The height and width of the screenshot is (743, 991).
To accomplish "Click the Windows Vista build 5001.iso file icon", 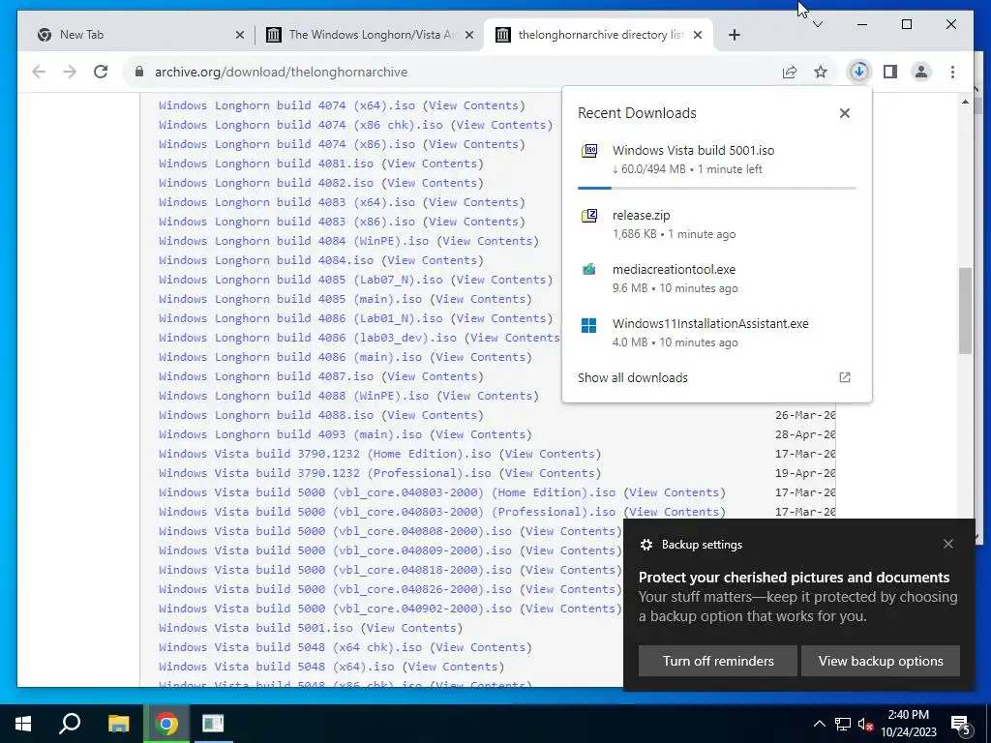I will click(589, 150).
